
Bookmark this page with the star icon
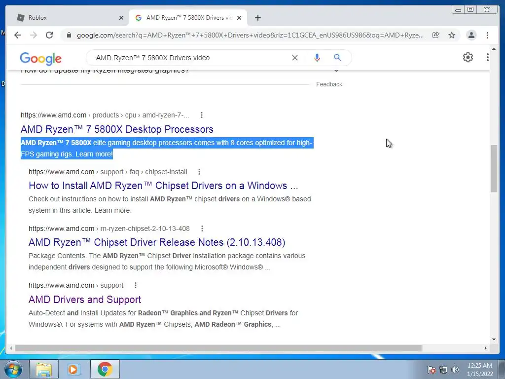click(x=452, y=35)
